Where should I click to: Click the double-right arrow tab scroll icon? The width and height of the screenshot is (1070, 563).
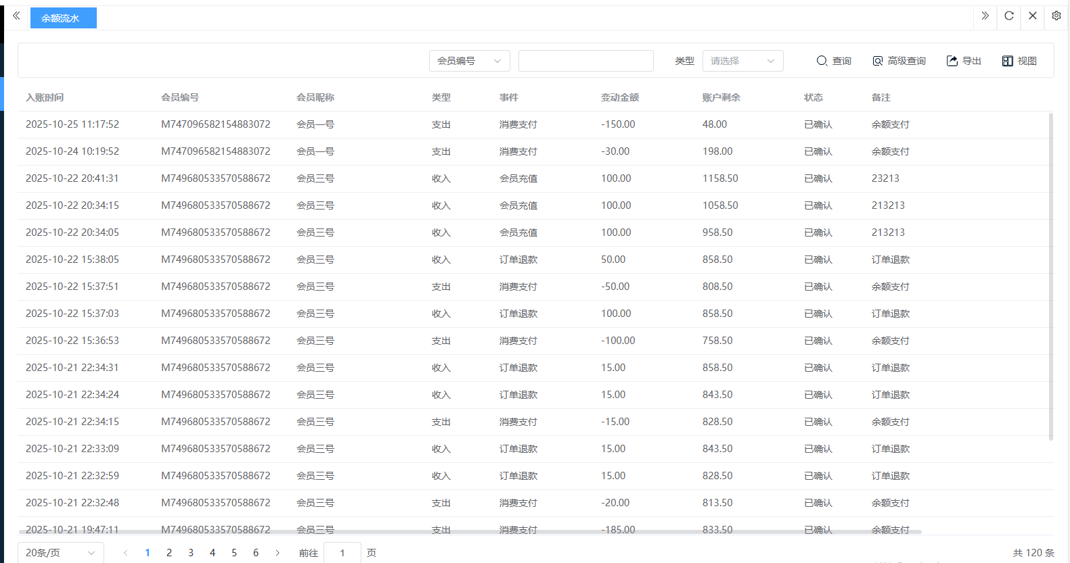tap(985, 16)
